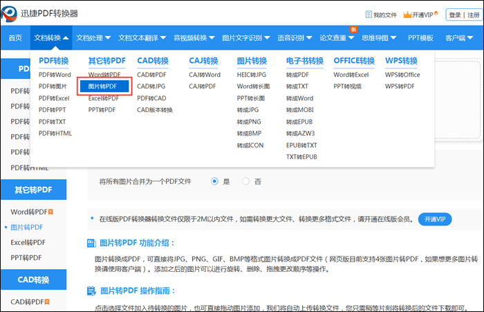Choose CAD转JPG in the menu
This screenshot has width=484, height=312.
pyautogui.click(x=151, y=86)
